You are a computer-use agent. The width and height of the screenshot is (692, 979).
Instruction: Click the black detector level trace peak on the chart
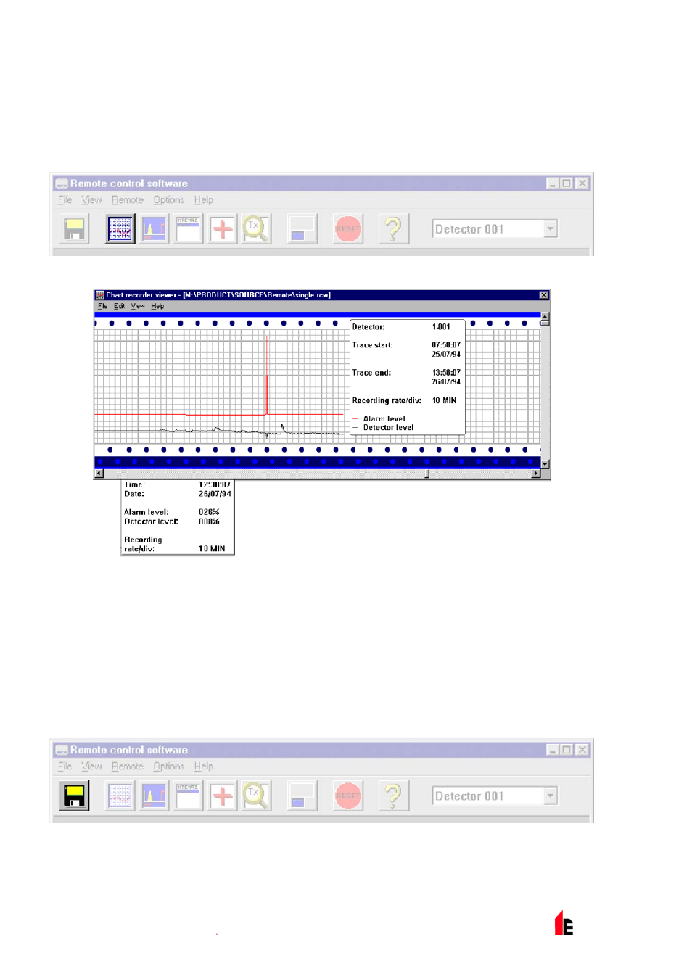[x=282, y=428]
